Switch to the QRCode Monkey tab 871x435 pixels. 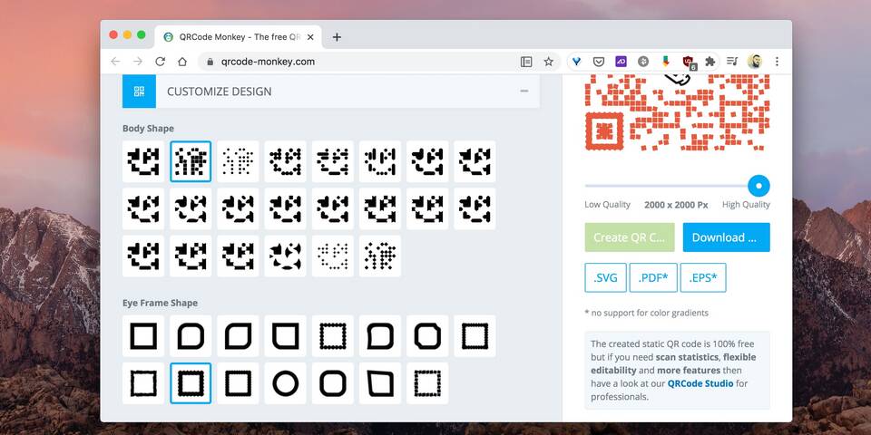(238, 37)
